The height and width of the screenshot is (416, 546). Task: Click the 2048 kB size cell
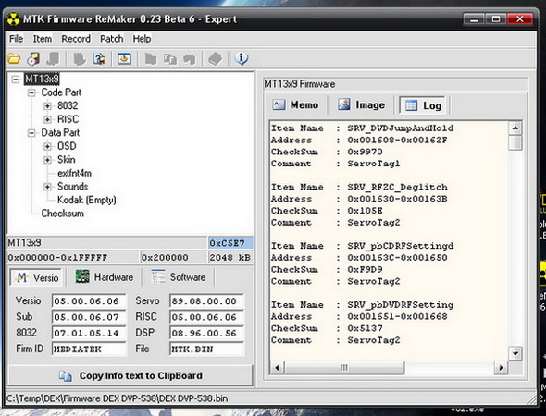click(x=230, y=258)
